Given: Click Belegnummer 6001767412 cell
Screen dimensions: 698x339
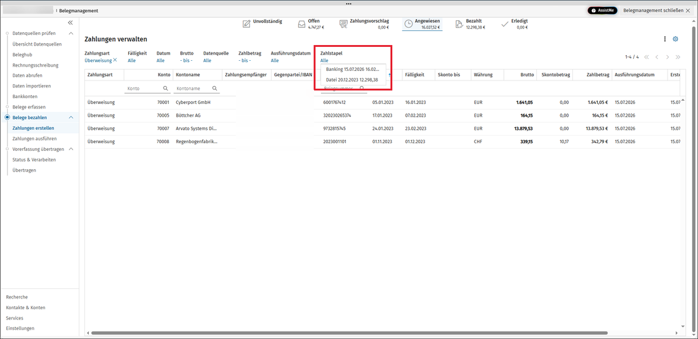Looking at the screenshot, I should point(334,102).
